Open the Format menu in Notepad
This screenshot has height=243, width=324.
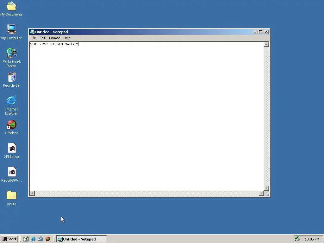click(54, 38)
